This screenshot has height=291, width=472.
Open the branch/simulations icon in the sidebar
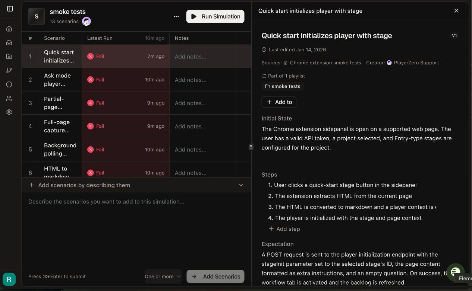click(9, 70)
